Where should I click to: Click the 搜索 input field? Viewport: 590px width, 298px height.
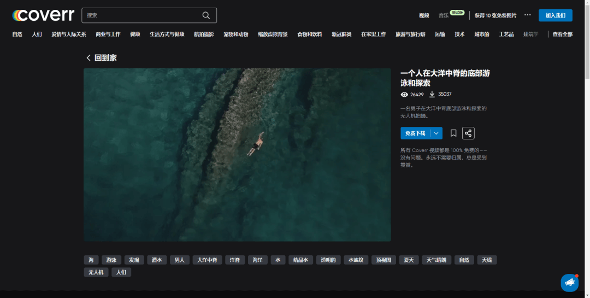point(142,15)
